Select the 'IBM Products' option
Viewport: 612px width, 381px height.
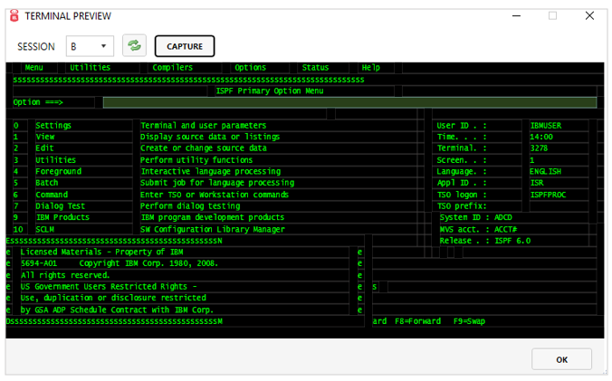pyautogui.click(x=62, y=217)
